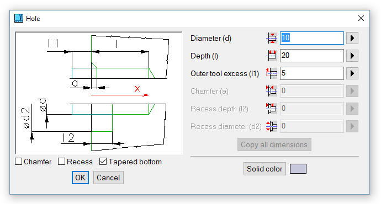Click the Diameter (d) value field

click(312, 38)
